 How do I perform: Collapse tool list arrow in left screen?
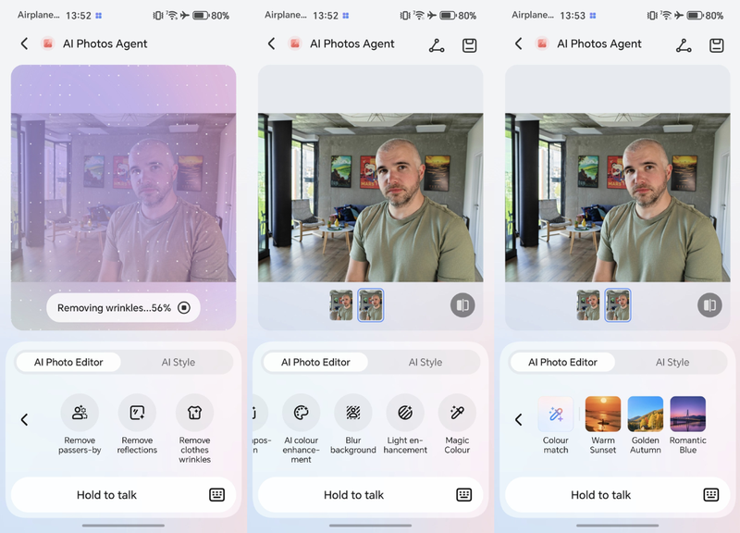point(25,419)
